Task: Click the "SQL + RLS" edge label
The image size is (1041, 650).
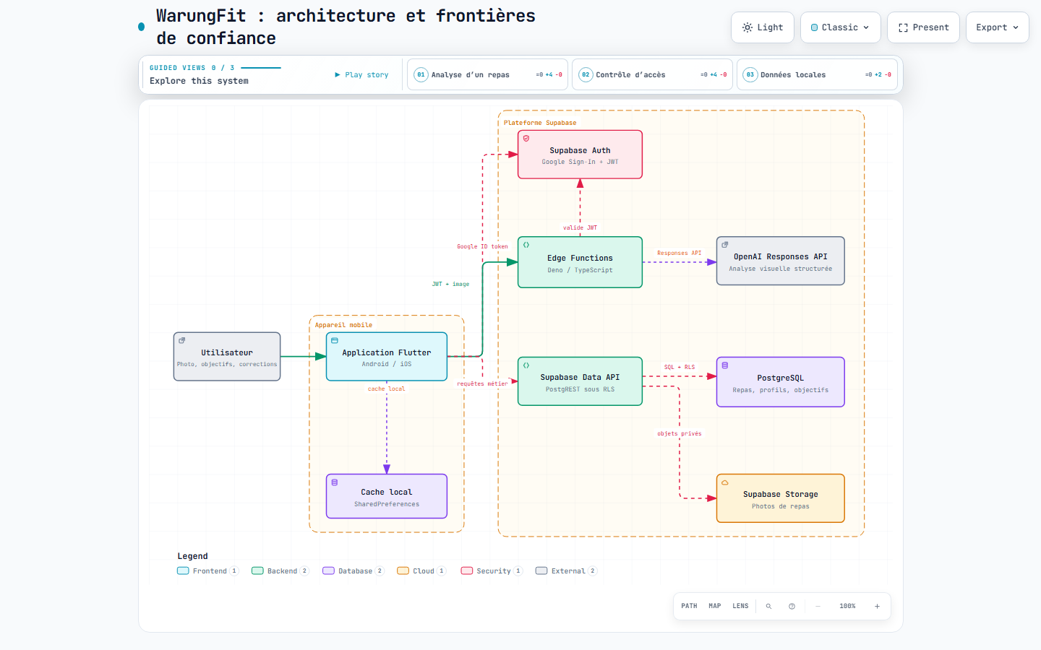Action: (x=680, y=368)
